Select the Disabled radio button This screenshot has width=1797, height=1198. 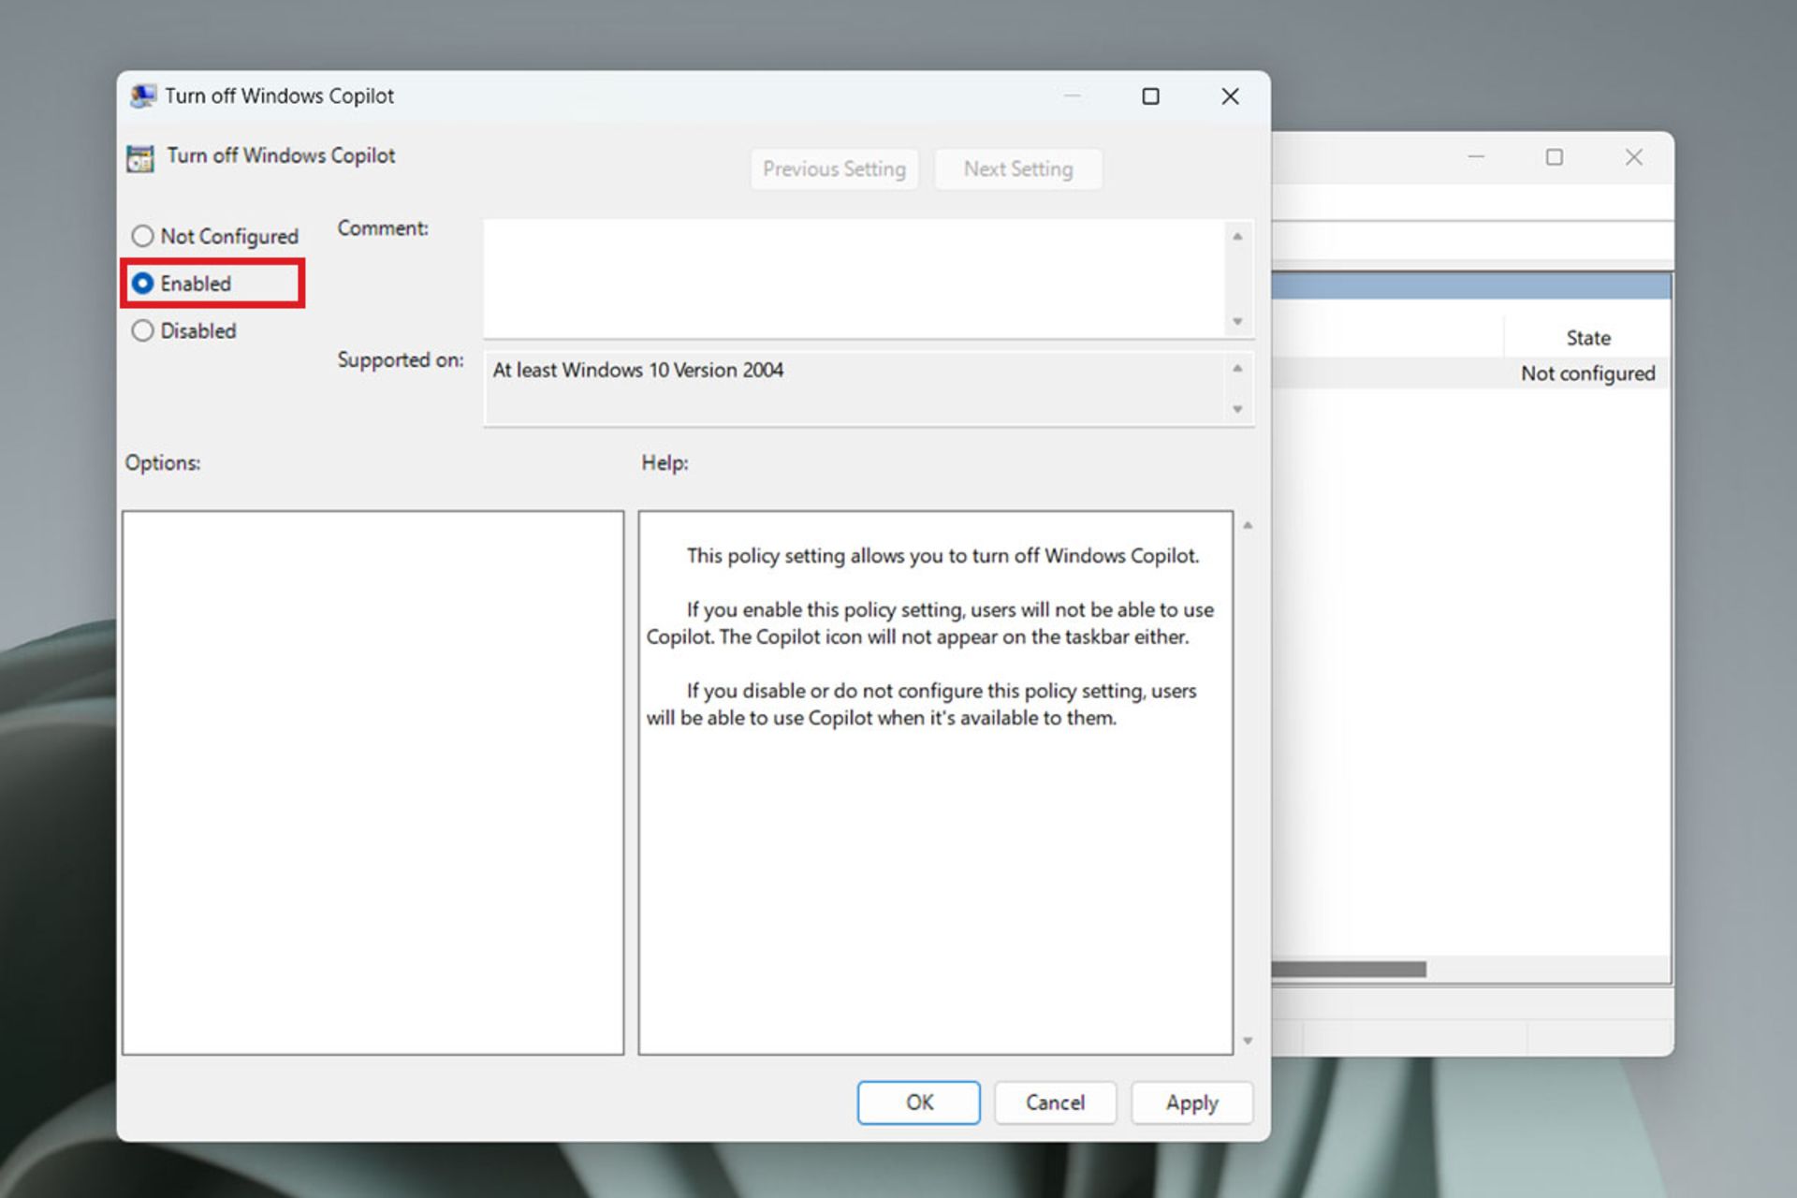(143, 330)
